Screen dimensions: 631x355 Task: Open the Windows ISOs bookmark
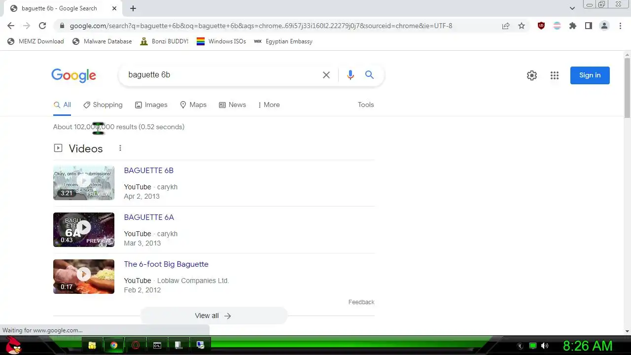point(221,41)
